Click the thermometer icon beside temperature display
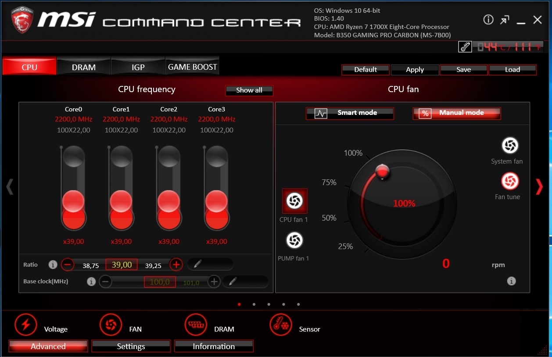Screen dimensions: 552x357 coord(465,47)
